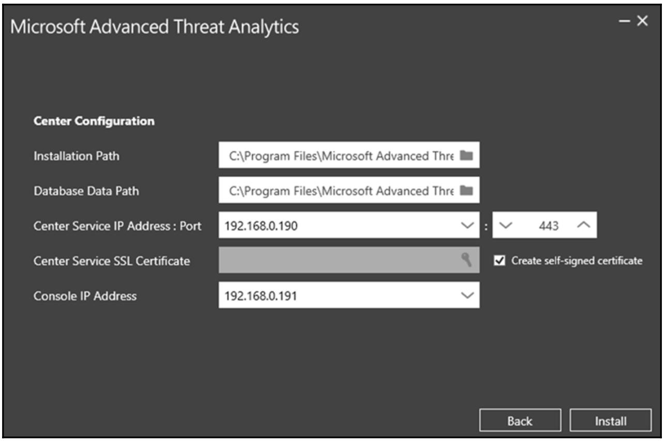Open the Console IP Address dropdown arrow
Screen dimensions: 664x441
pos(466,295)
